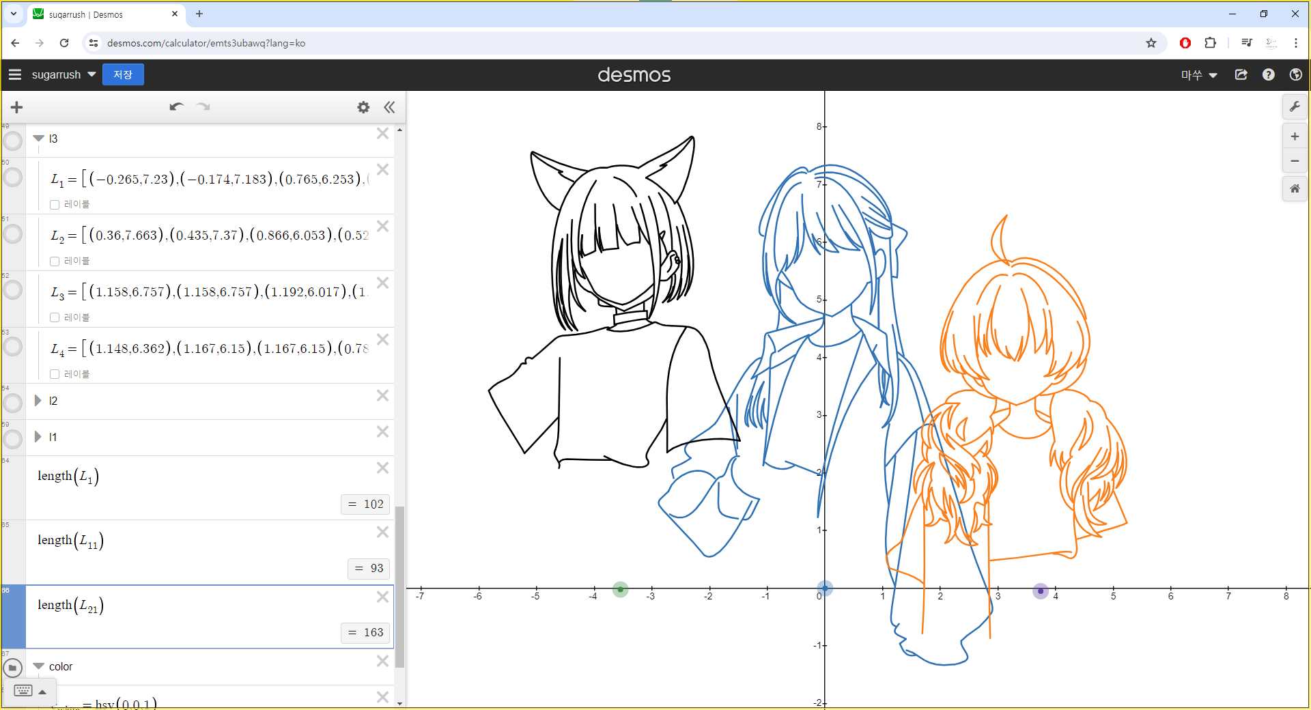Viewport: 1311px width, 710px height.
Task: Select the blue point at origin
Action: click(825, 588)
